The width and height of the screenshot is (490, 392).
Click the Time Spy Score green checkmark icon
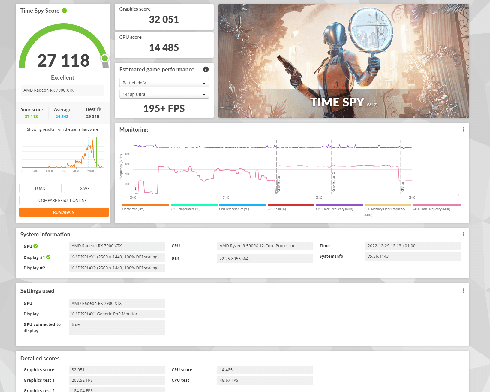click(x=64, y=11)
